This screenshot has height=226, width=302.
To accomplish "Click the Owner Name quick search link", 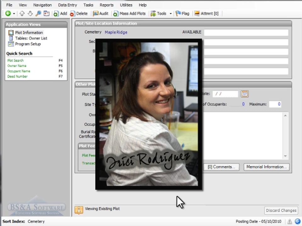I will pos(17,66).
